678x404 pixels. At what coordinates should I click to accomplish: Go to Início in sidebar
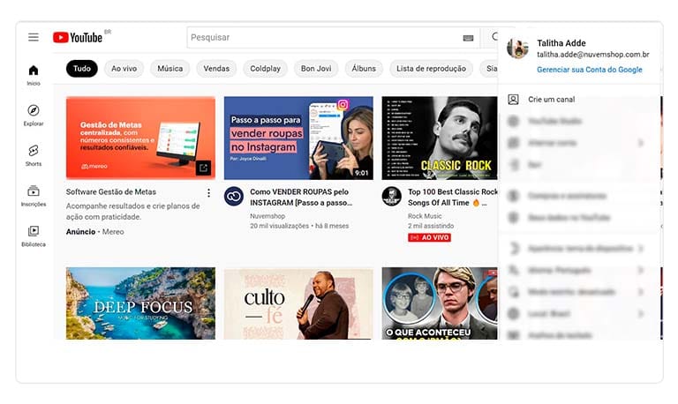pos(34,75)
